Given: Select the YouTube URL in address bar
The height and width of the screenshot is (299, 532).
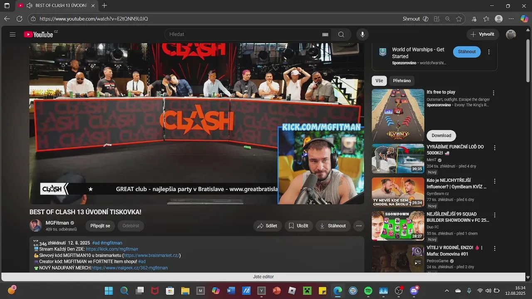Looking at the screenshot, I should (94, 19).
